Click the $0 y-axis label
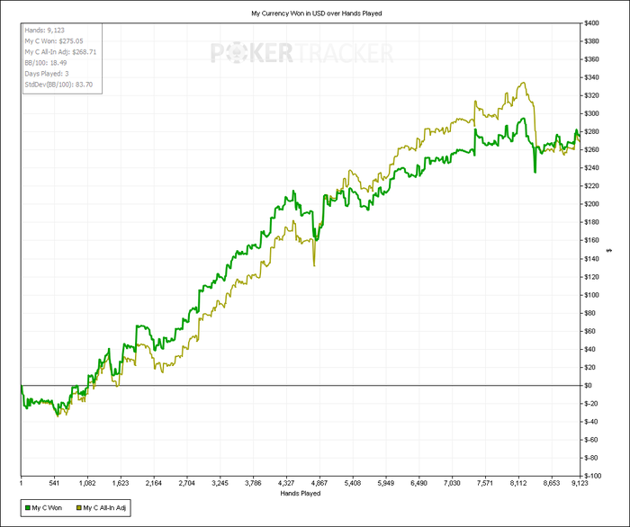630x527 pixels. pyautogui.click(x=588, y=385)
